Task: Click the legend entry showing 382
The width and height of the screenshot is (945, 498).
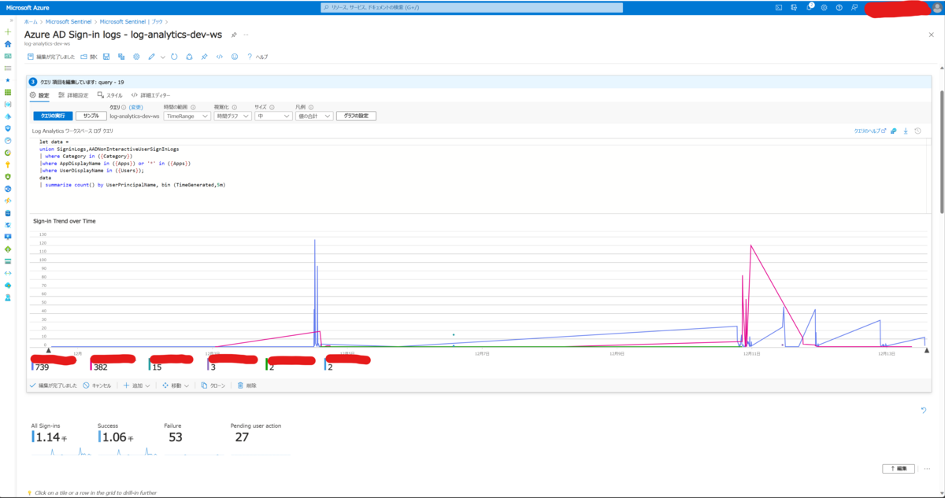Action: (114, 363)
